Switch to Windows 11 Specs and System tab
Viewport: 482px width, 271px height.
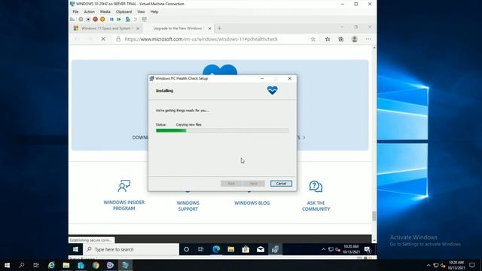[x=105, y=29]
